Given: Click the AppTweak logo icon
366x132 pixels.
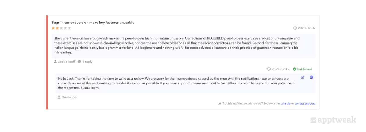Looking at the screenshot, I should [x=313, y=120].
